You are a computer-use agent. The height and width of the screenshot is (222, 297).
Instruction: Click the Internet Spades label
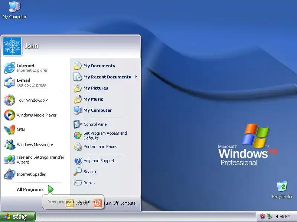[31, 174]
